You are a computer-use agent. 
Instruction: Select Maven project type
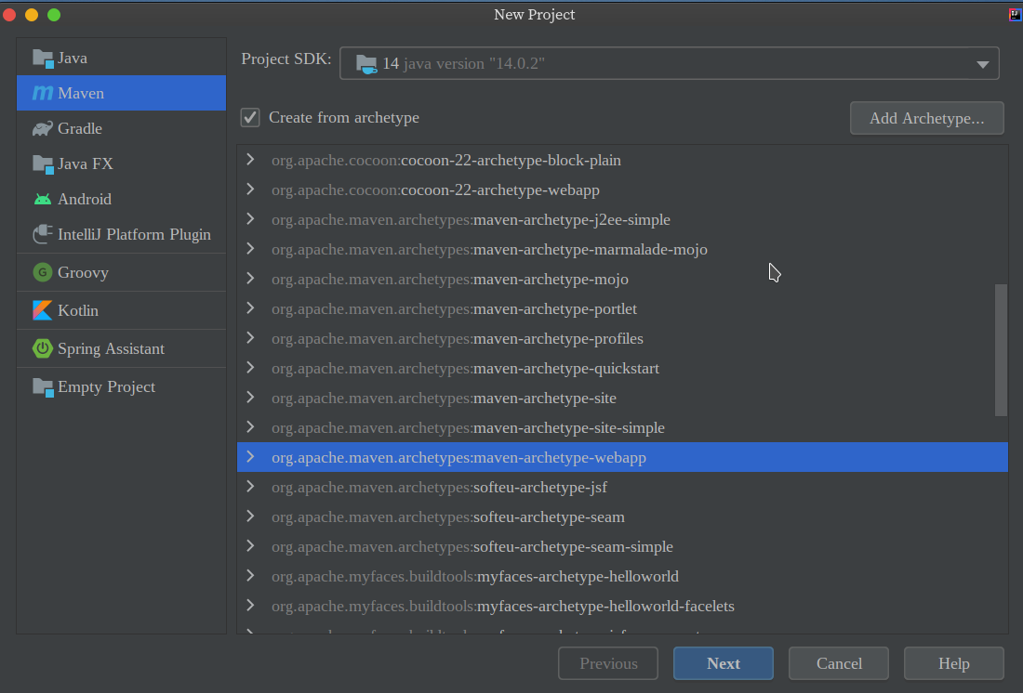pos(121,93)
